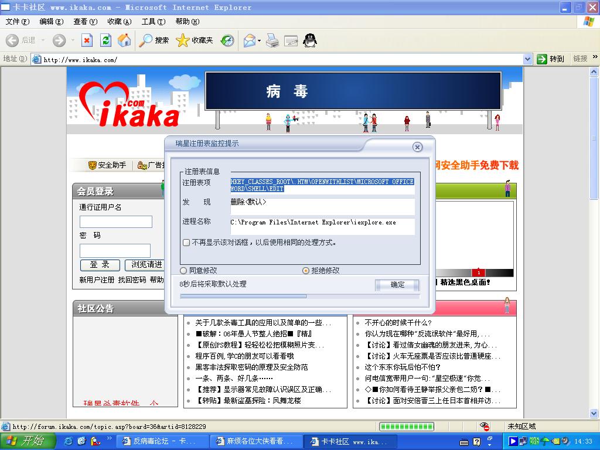Open the 文件(F) menu
The height and width of the screenshot is (450, 600).
pos(17,22)
